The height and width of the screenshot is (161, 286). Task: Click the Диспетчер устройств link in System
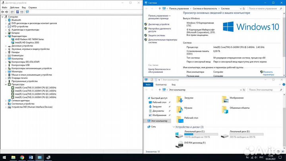coord(158,24)
